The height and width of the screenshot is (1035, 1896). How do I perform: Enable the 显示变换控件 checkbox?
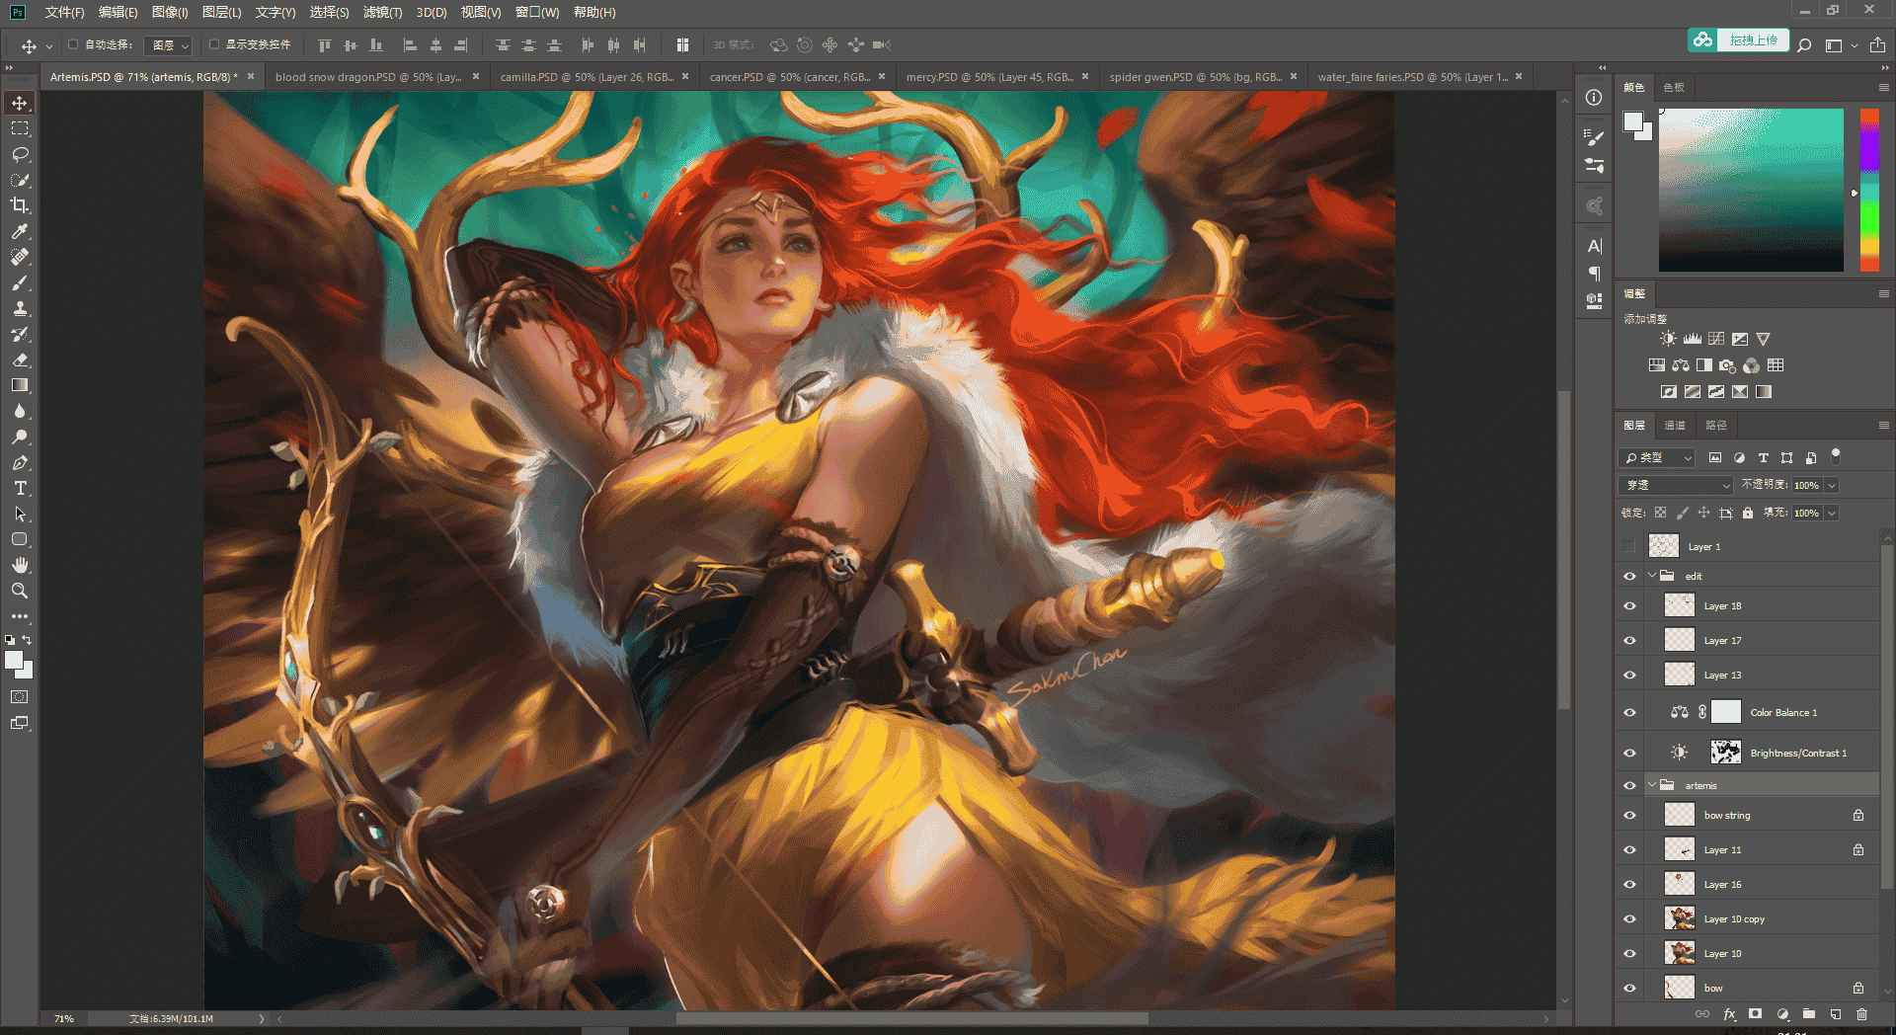click(x=213, y=44)
